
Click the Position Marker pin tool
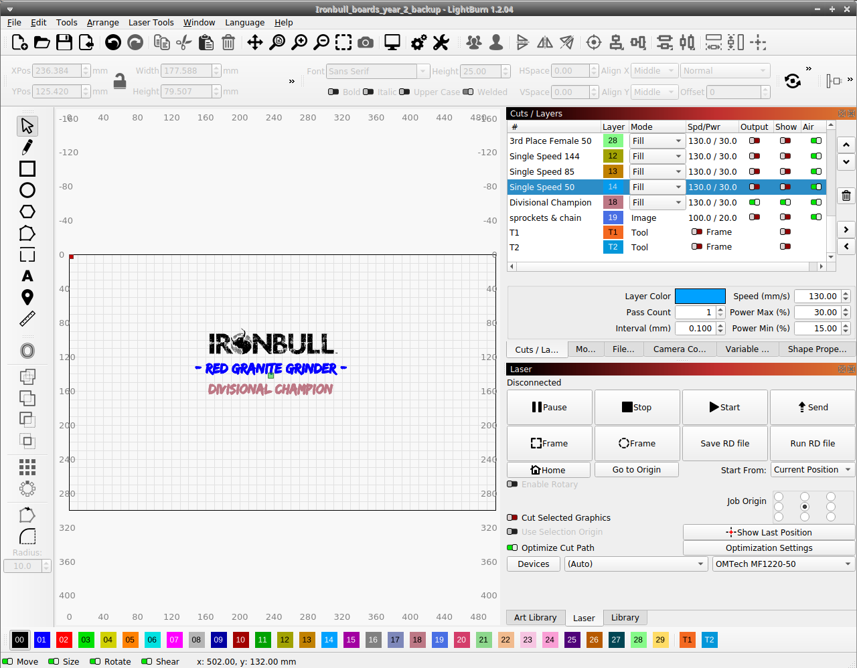tap(27, 297)
